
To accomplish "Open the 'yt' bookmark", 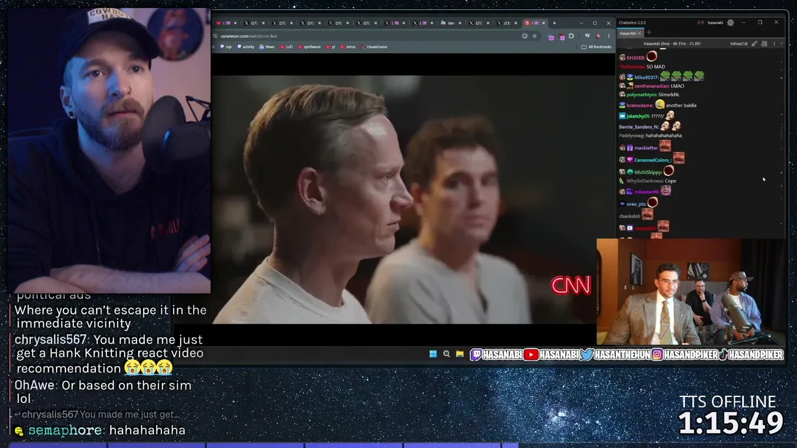I will [x=331, y=47].
